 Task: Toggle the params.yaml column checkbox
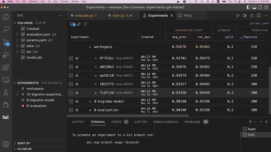pyautogui.click(x=23, y=40)
